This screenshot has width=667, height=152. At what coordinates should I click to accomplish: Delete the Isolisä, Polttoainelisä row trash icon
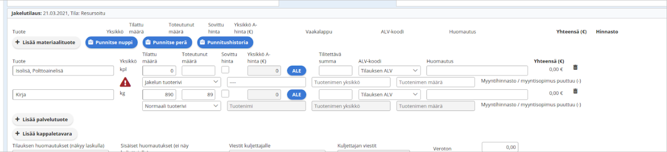coord(575,67)
